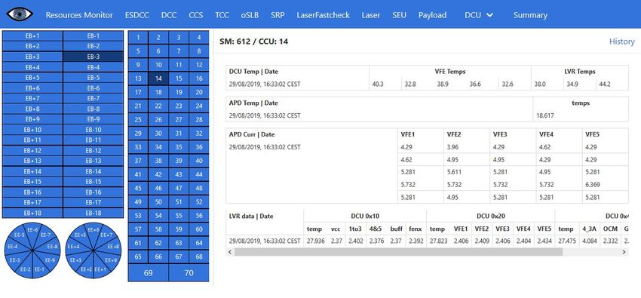
Task: Open the Laser section
Action: (x=371, y=15)
